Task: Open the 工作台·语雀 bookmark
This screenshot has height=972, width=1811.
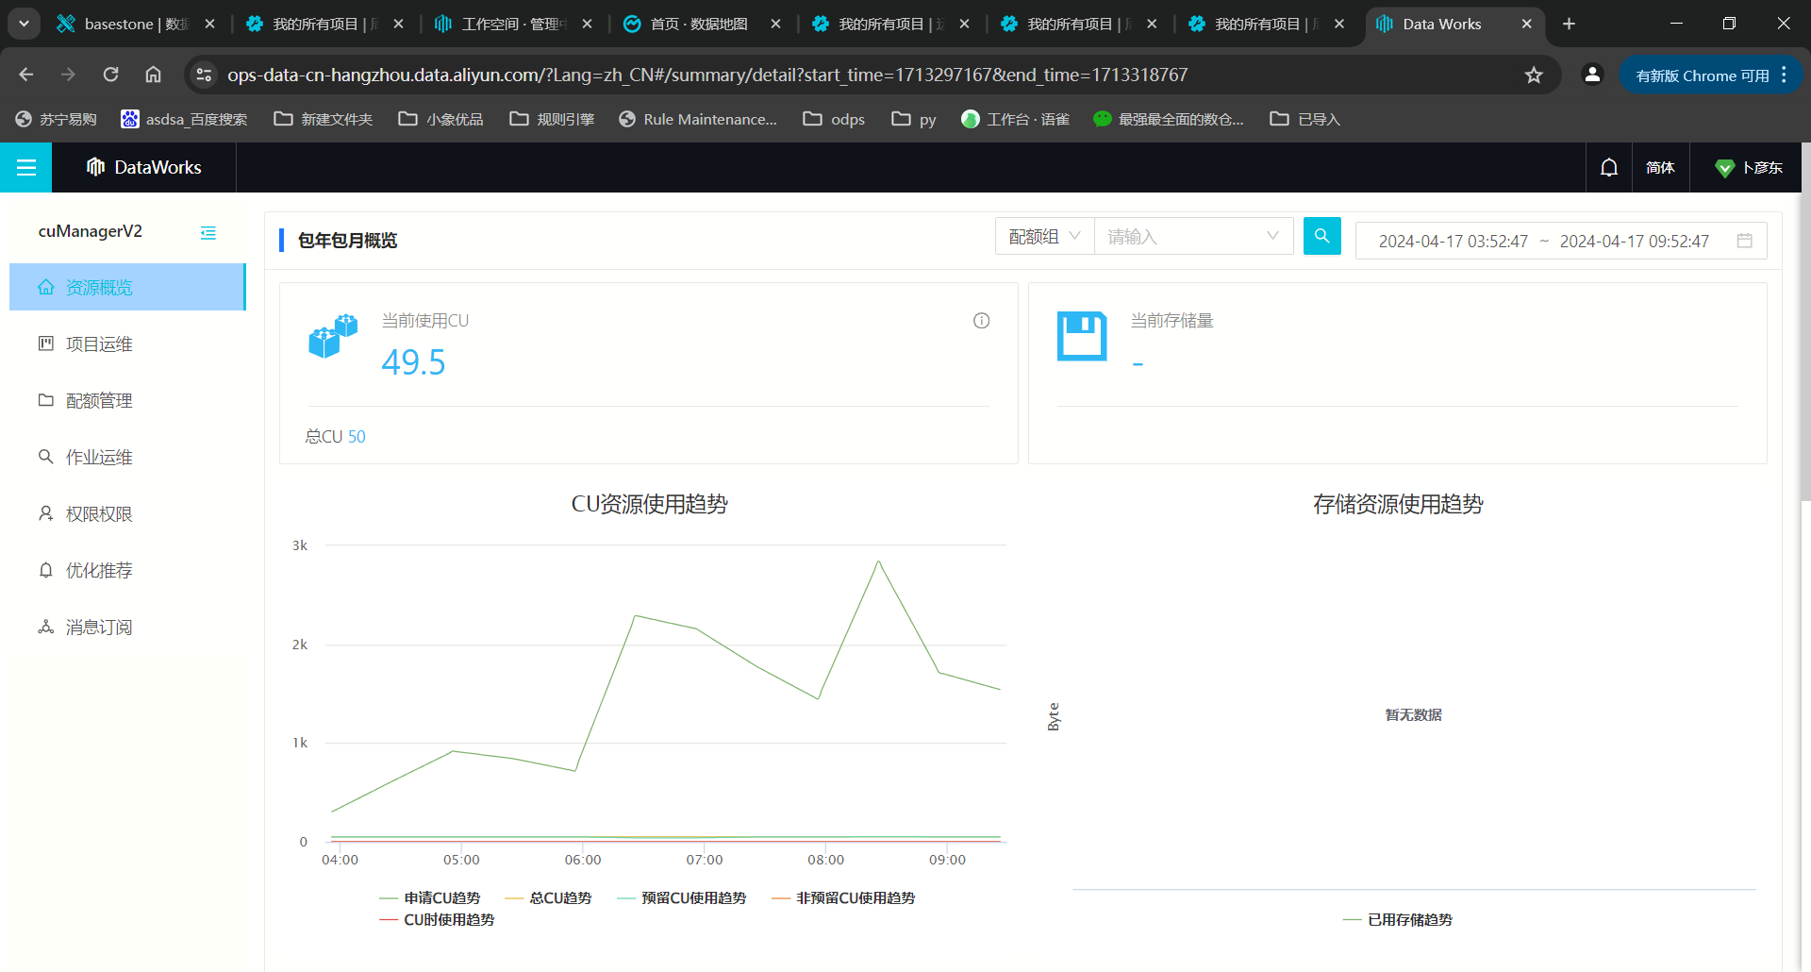Action: pyautogui.click(x=1015, y=119)
